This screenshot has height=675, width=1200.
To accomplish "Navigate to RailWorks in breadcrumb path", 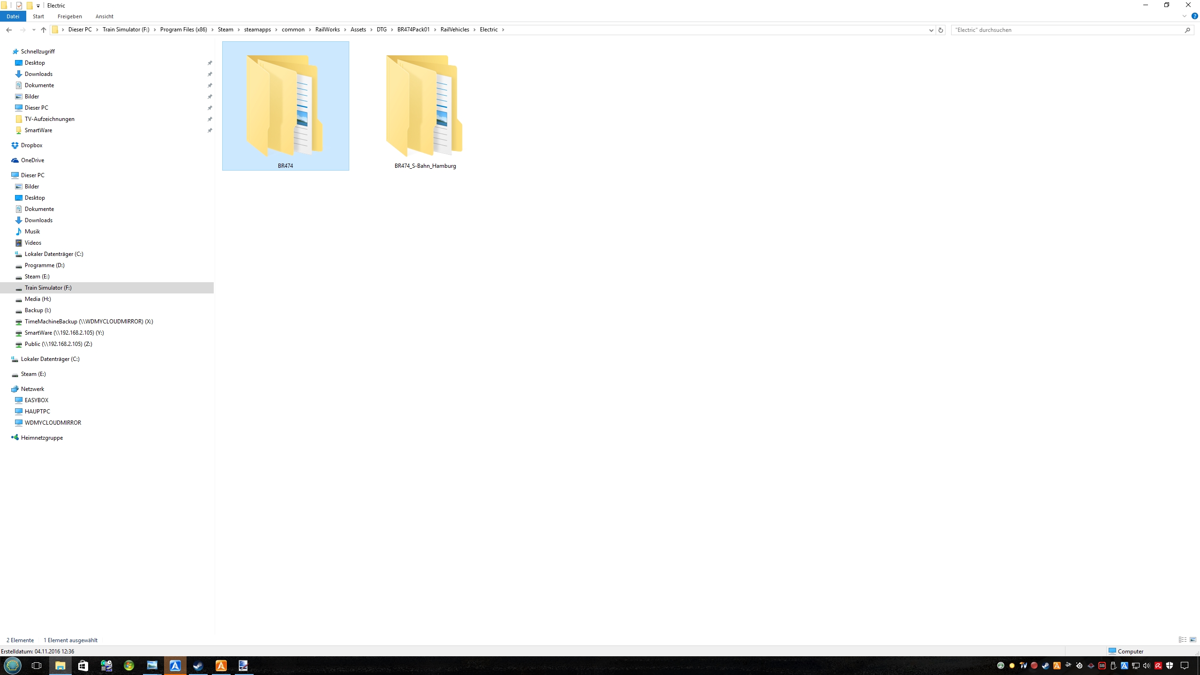I will 327,30.
